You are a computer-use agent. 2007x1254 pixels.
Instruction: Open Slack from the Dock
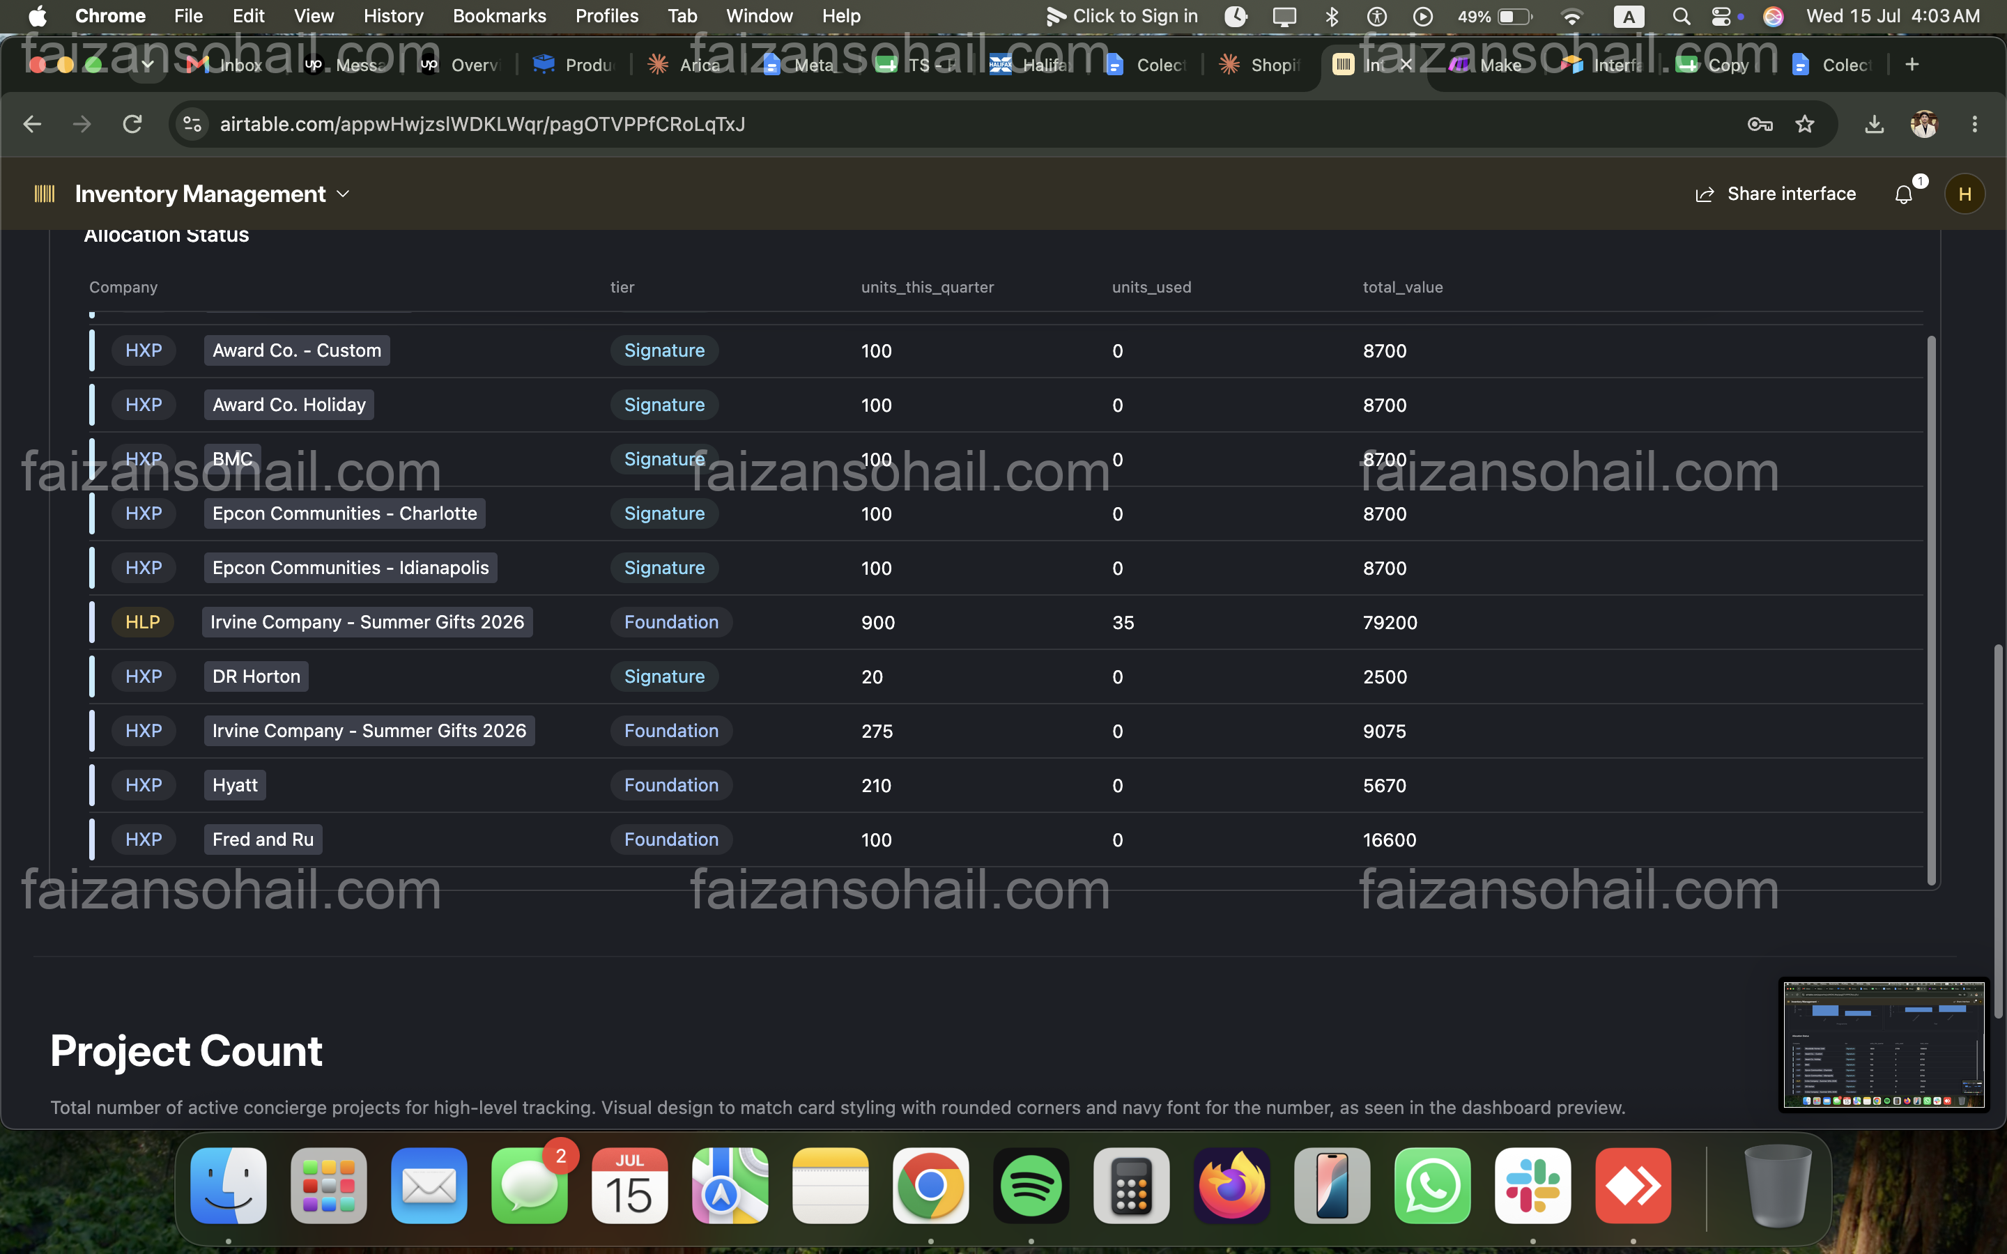1532,1185
